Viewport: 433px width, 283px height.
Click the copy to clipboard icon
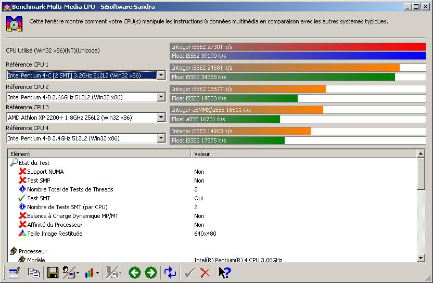[34, 273]
